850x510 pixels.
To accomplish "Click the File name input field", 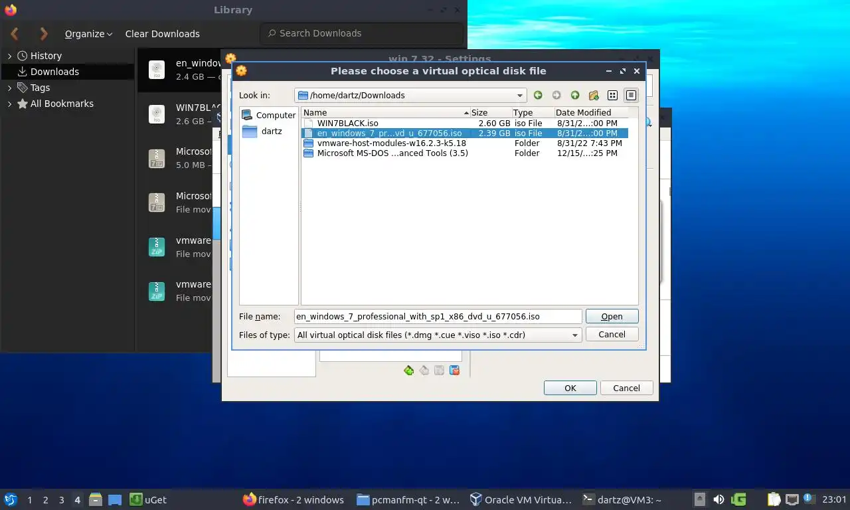I will (438, 317).
